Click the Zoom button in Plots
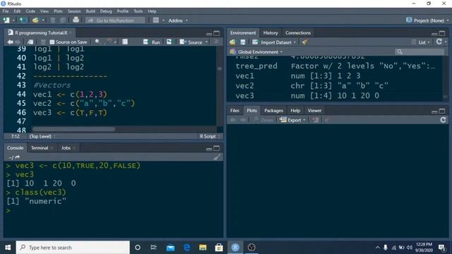This screenshot has height=254, width=452. [263, 120]
